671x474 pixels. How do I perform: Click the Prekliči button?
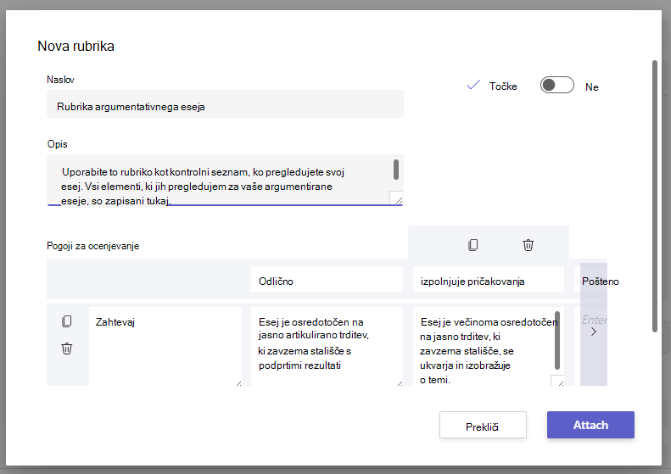[x=483, y=425]
